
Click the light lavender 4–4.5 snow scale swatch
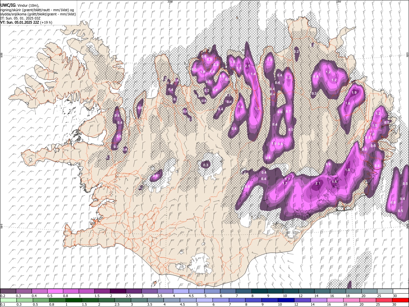point(181,291)
